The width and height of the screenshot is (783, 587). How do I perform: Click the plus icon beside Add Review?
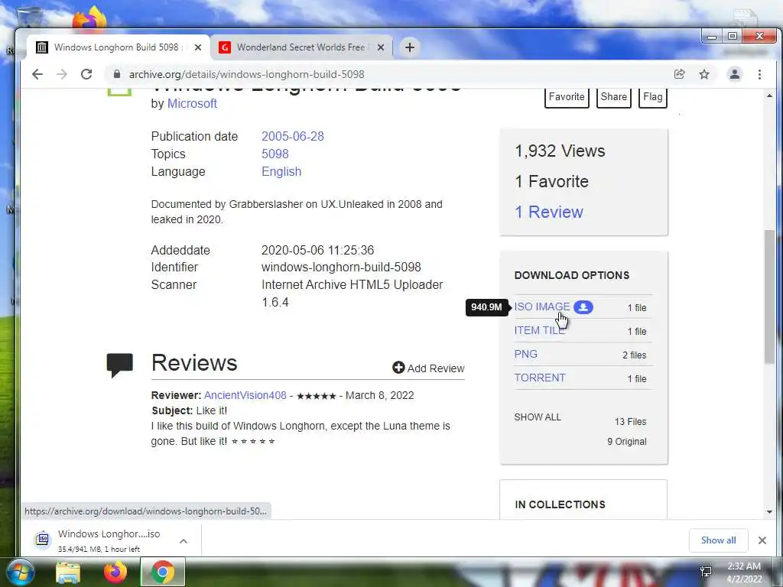coord(398,368)
